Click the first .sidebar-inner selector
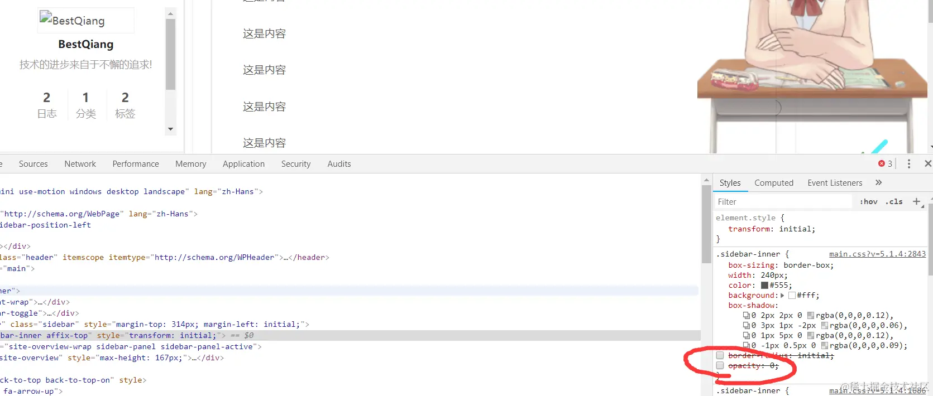This screenshot has height=396, width=933. [x=748, y=254]
